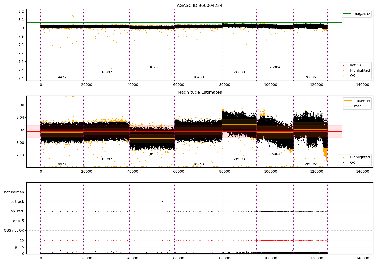377x264 pixels.
Task: Click the 'Ion. rad.' row label
Action: coord(17,211)
